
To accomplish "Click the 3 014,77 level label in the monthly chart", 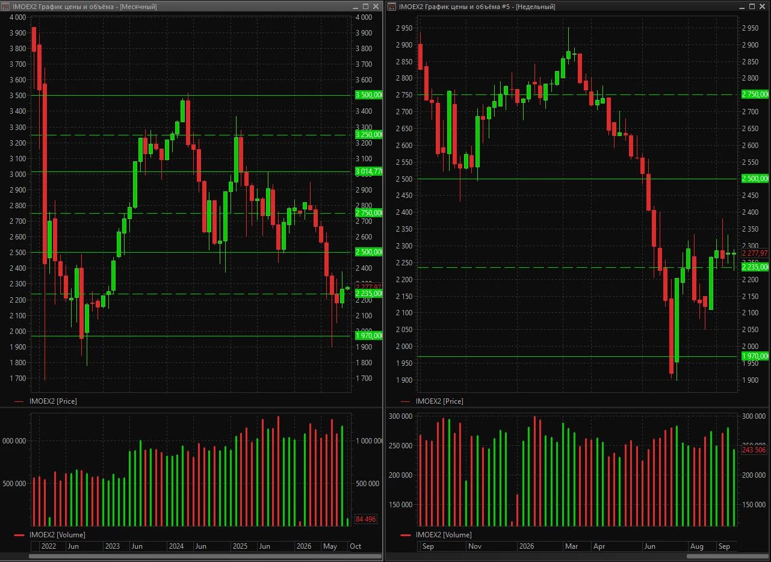I will point(368,171).
